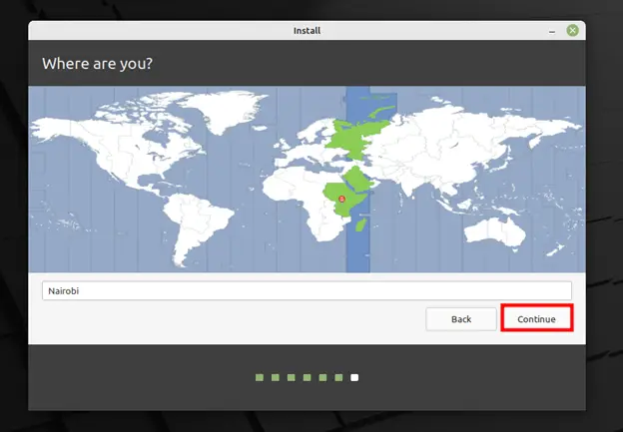This screenshot has height=432, width=623.
Task: Minimize the Install window
Action: (x=552, y=31)
